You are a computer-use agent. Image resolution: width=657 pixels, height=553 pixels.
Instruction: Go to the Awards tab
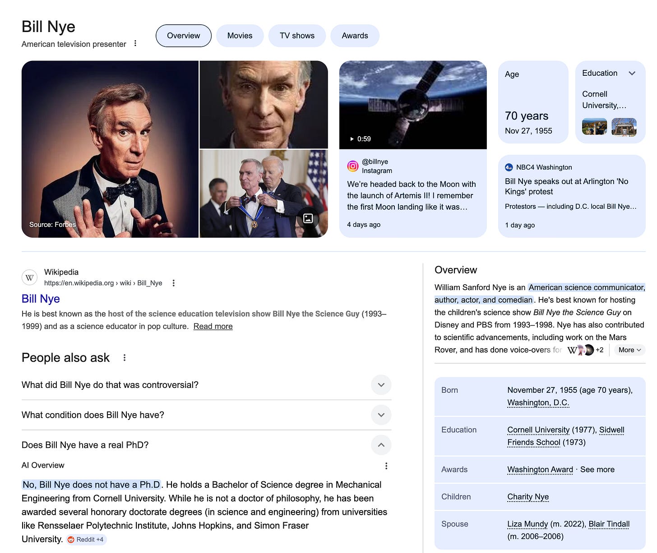(x=355, y=36)
